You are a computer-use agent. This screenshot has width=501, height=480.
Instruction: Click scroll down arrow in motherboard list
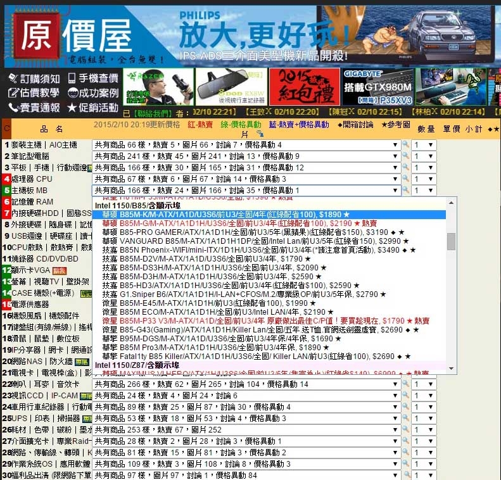click(x=451, y=368)
